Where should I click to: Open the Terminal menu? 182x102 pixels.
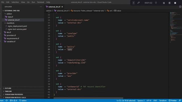point(40,2)
